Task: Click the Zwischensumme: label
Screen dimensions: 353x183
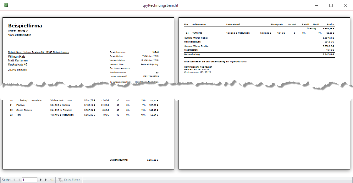Action: point(119,160)
